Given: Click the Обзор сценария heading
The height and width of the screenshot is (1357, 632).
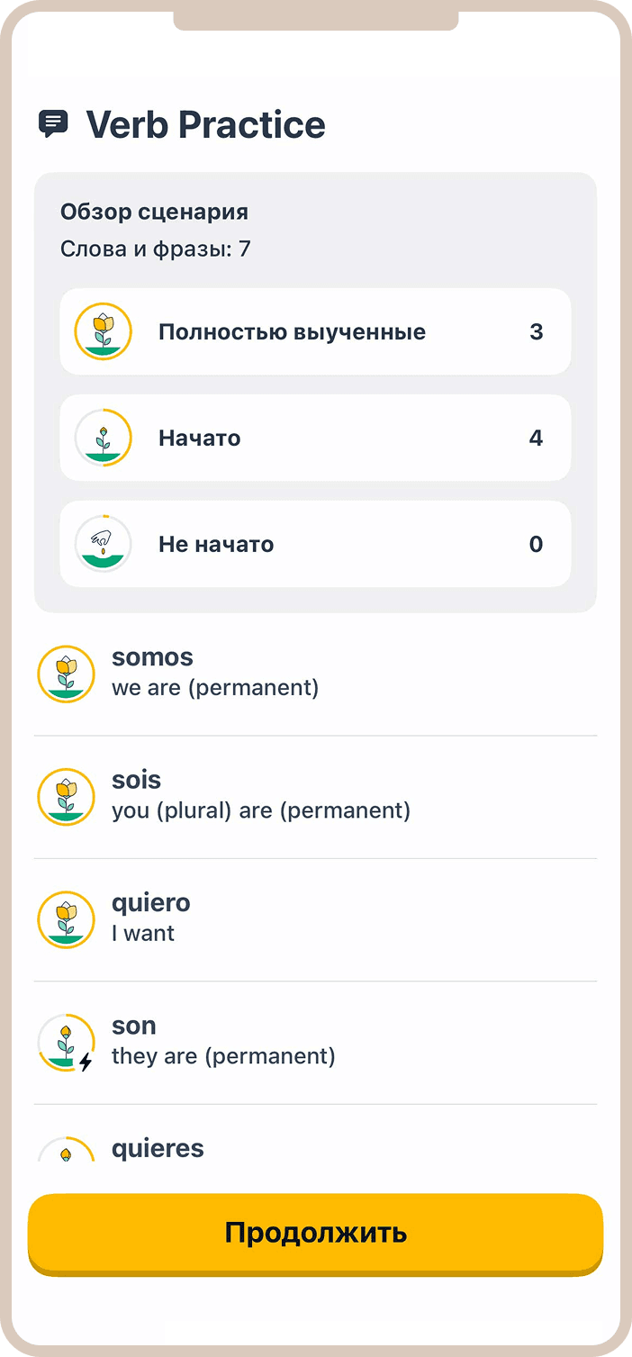Looking at the screenshot, I should tap(154, 213).
